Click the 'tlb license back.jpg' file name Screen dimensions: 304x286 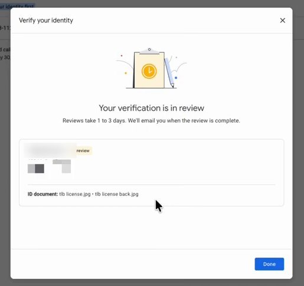[116, 194]
